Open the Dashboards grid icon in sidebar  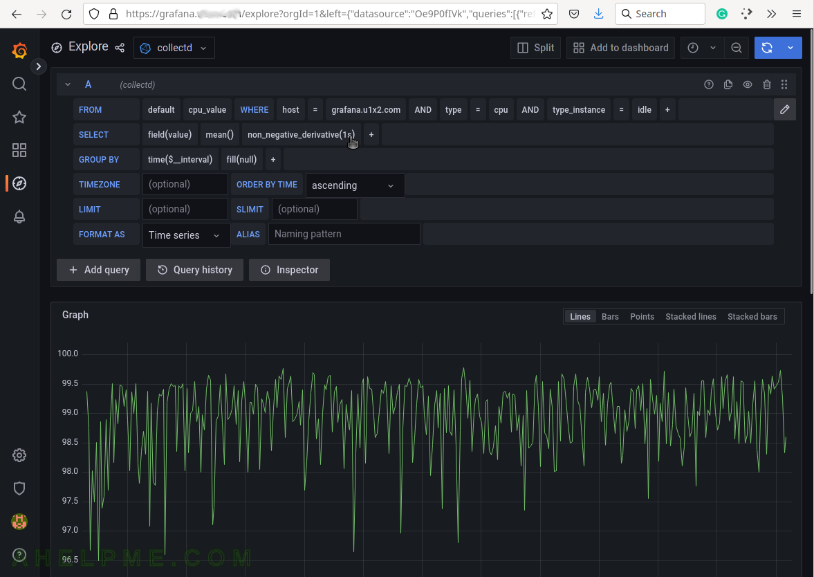pos(19,150)
